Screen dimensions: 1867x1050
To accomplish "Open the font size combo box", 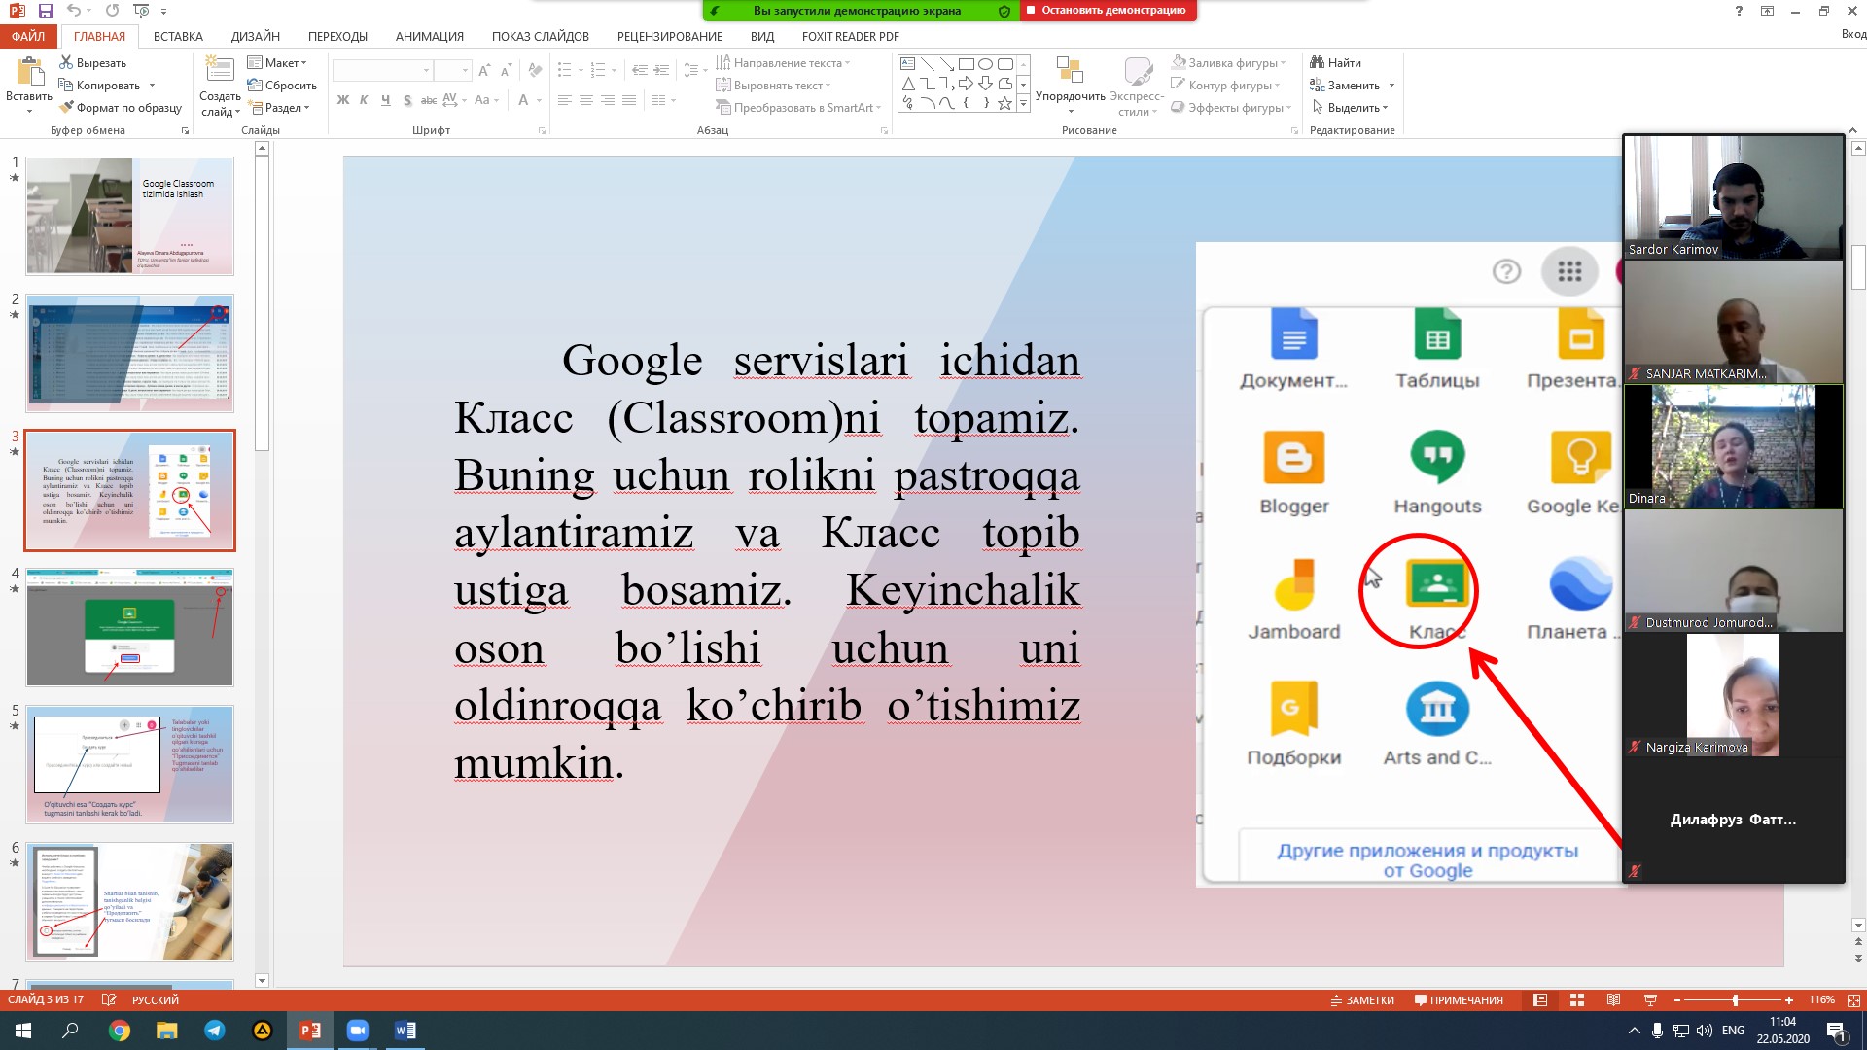I will tap(452, 70).
